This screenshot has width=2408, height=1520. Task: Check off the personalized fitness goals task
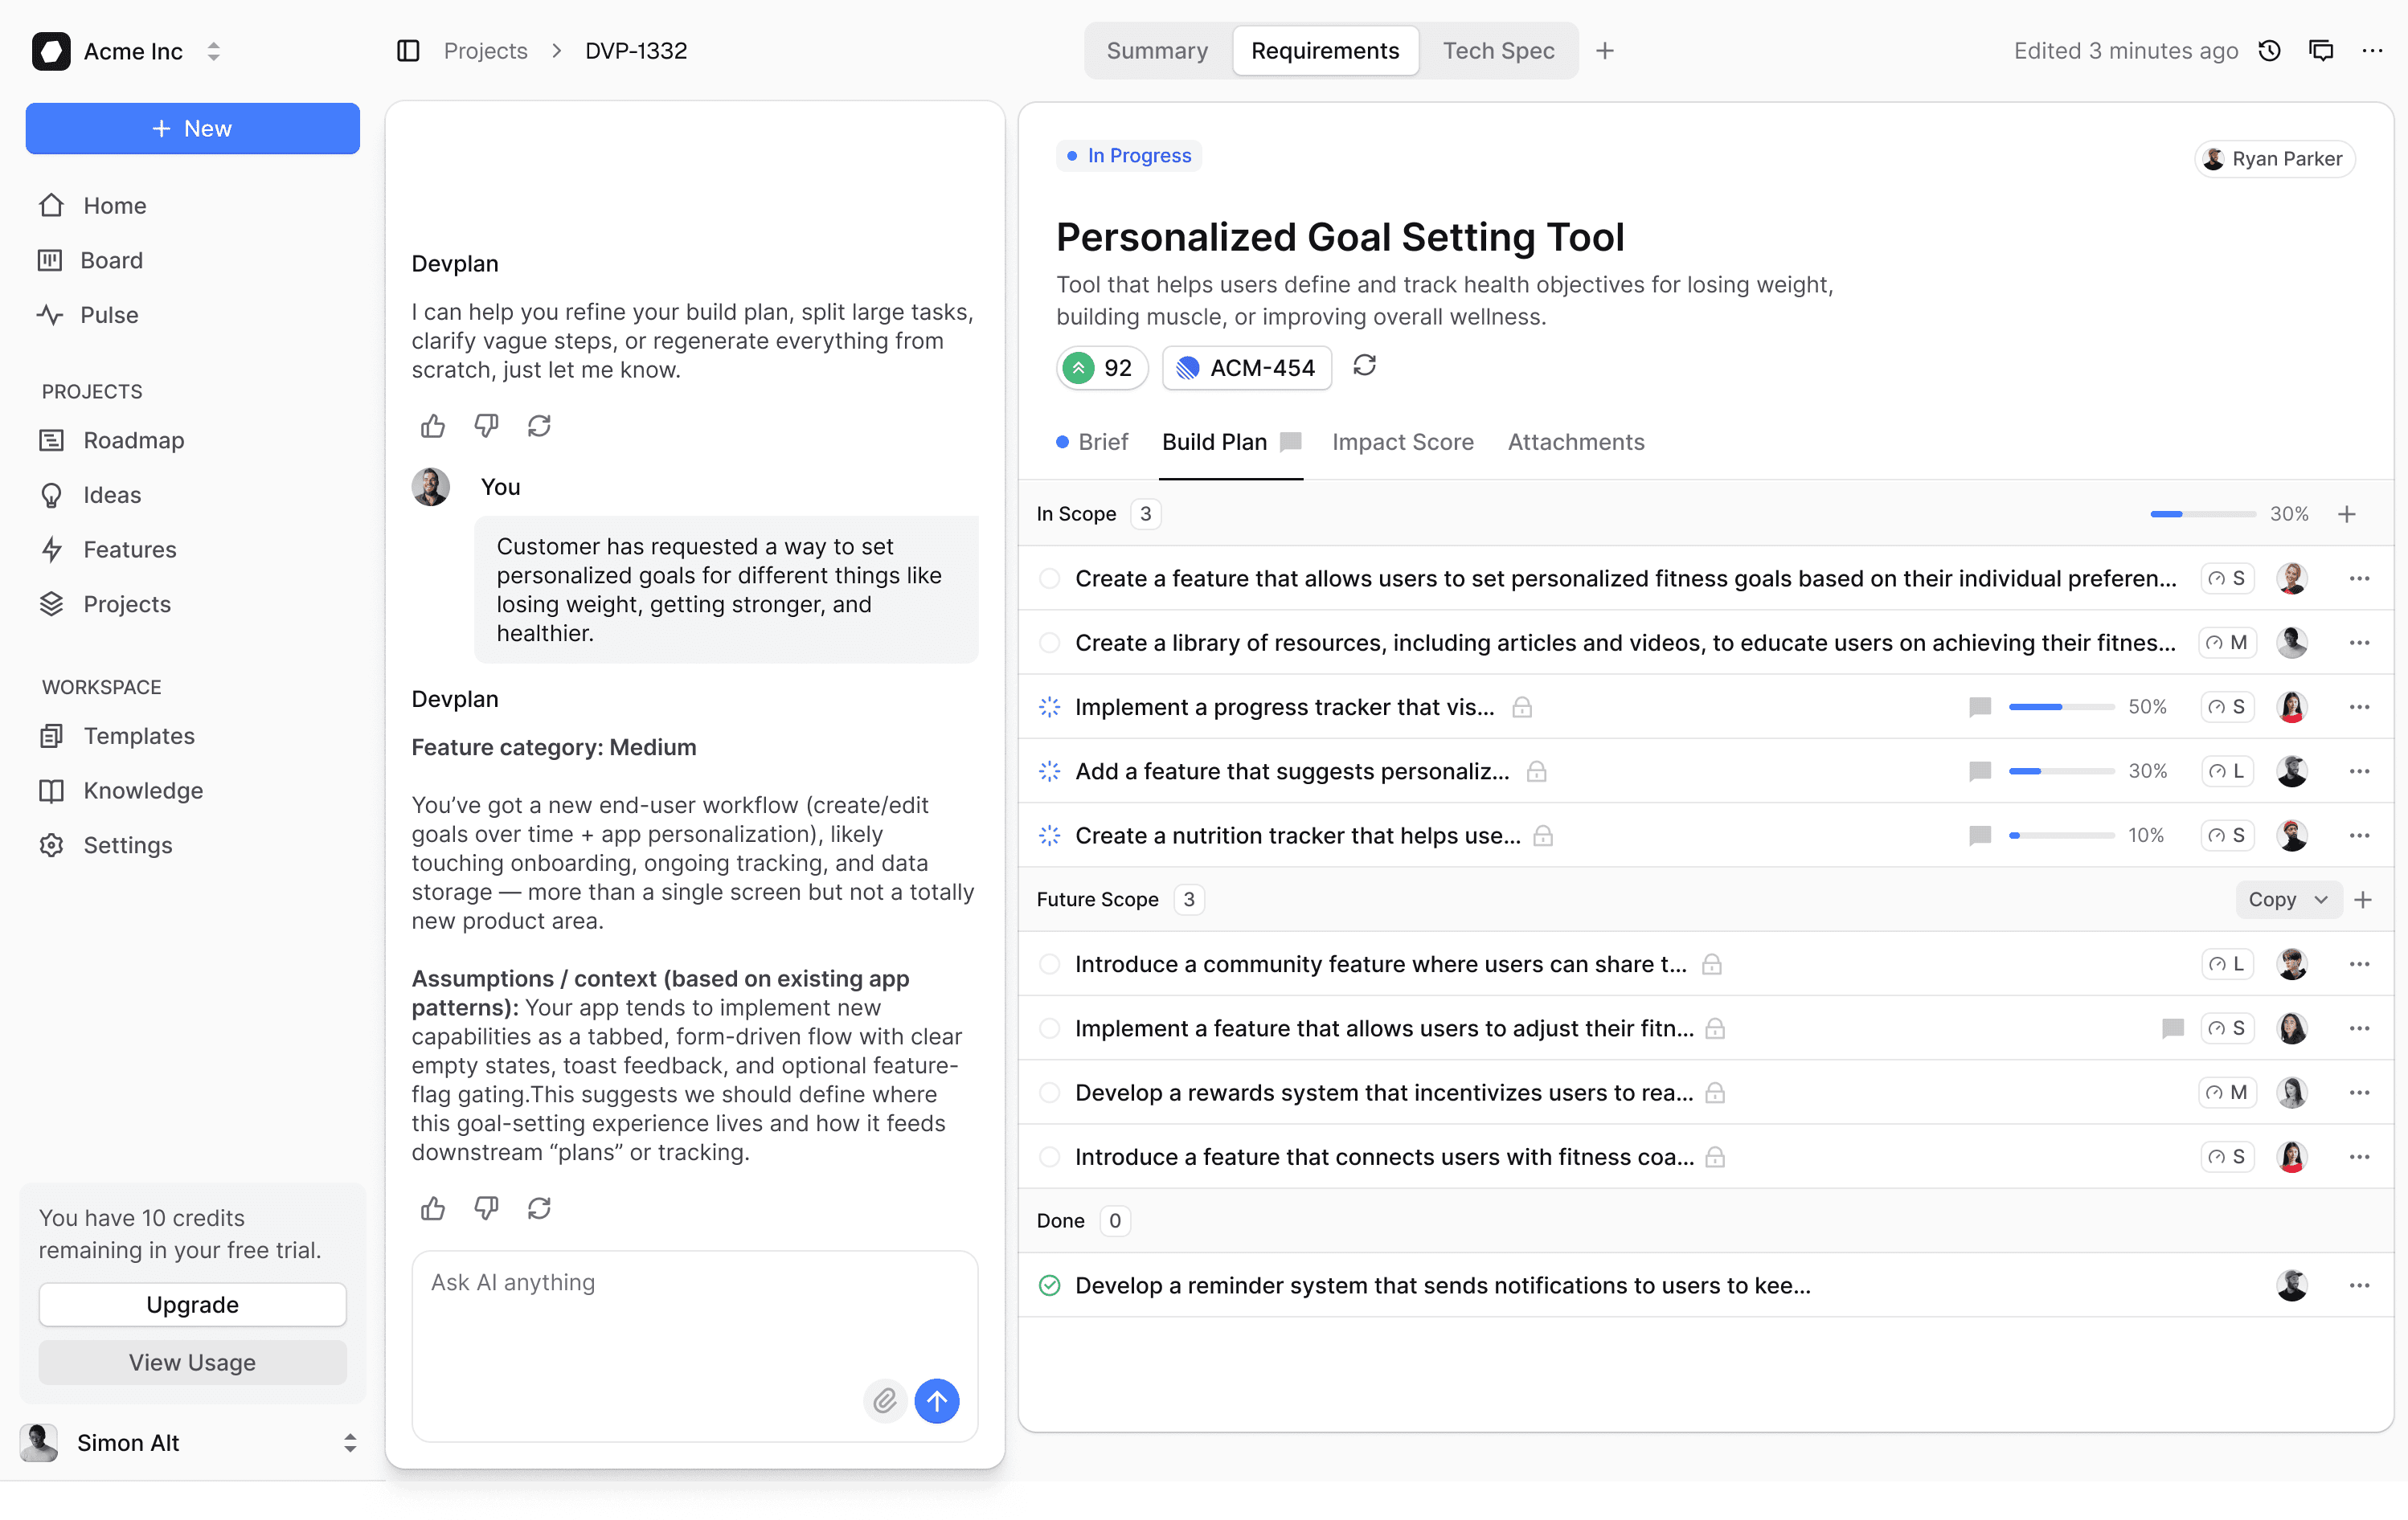pyautogui.click(x=1049, y=578)
